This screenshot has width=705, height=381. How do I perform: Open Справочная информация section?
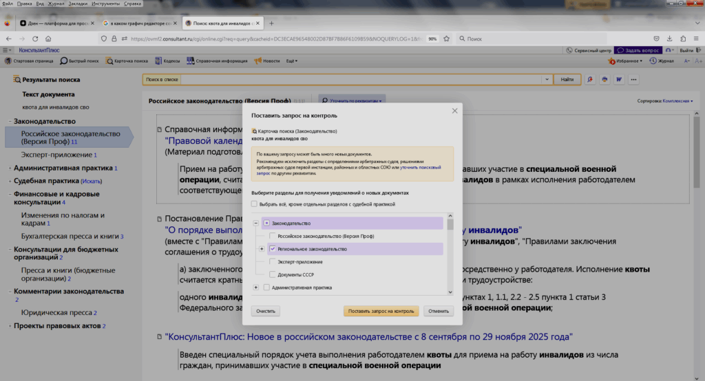coord(218,61)
